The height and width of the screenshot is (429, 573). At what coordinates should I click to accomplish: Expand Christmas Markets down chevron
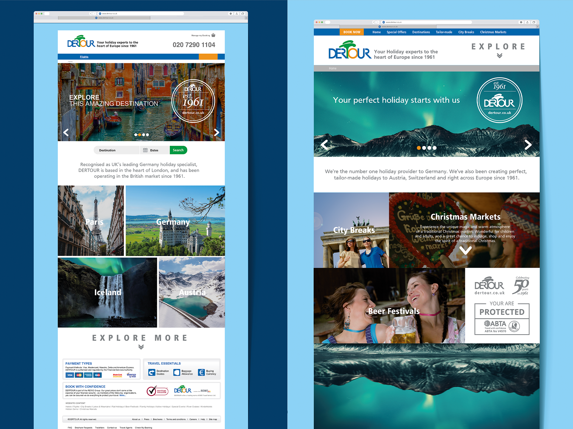(x=466, y=250)
